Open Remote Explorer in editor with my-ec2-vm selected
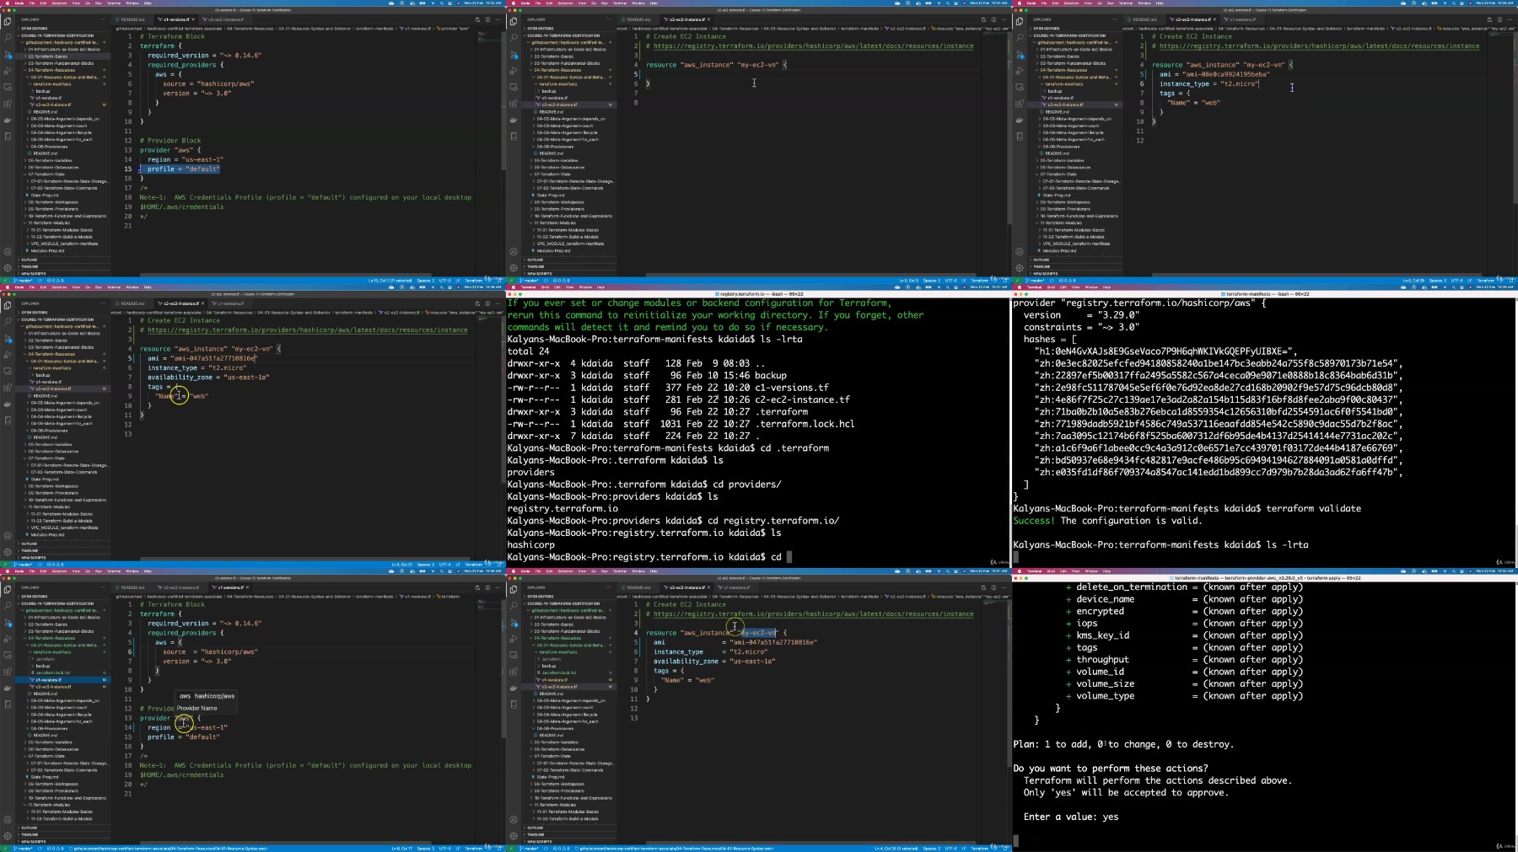 (514, 656)
